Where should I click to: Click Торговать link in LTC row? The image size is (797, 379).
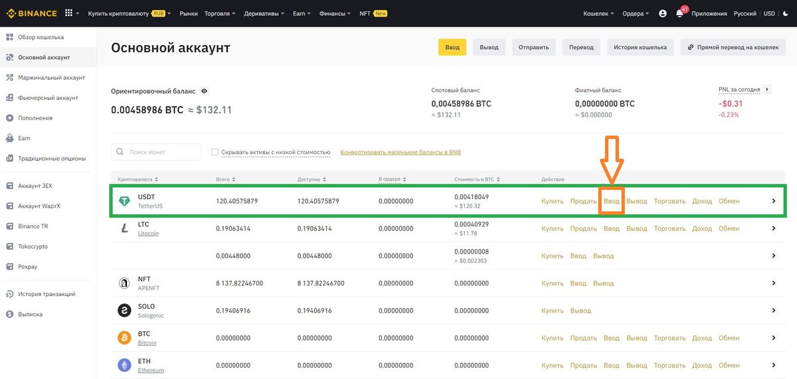669,228
